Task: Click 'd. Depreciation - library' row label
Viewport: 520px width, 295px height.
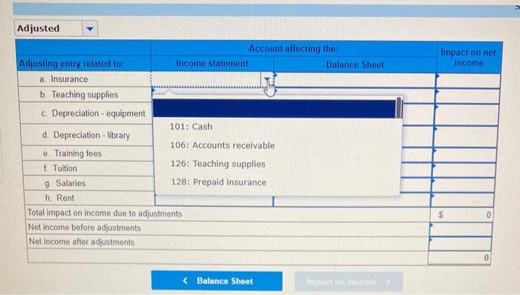Action: [x=86, y=135]
